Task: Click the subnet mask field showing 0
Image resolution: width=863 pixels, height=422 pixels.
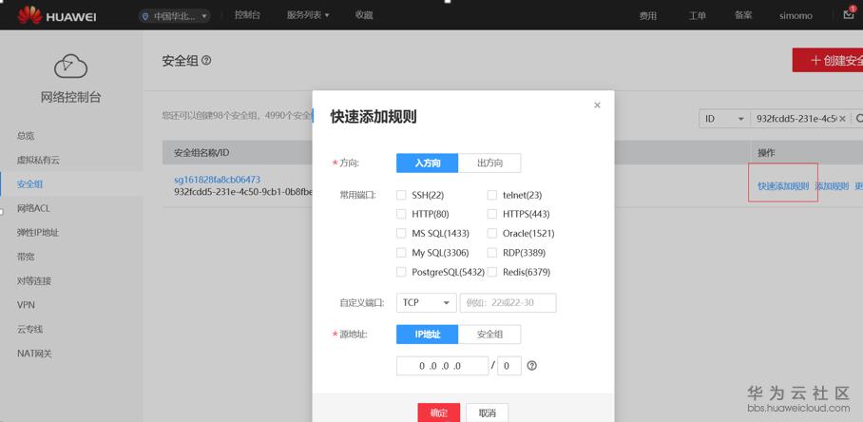Action: tap(509, 366)
